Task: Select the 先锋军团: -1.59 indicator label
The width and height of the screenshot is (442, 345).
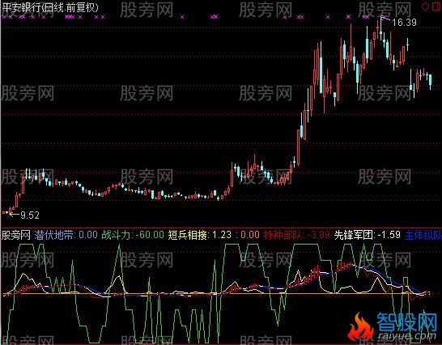Action: (368, 235)
